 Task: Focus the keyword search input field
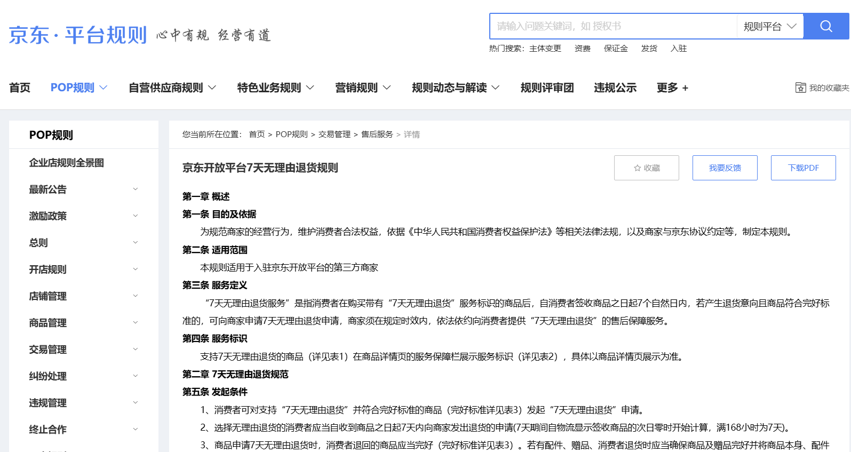coord(613,26)
